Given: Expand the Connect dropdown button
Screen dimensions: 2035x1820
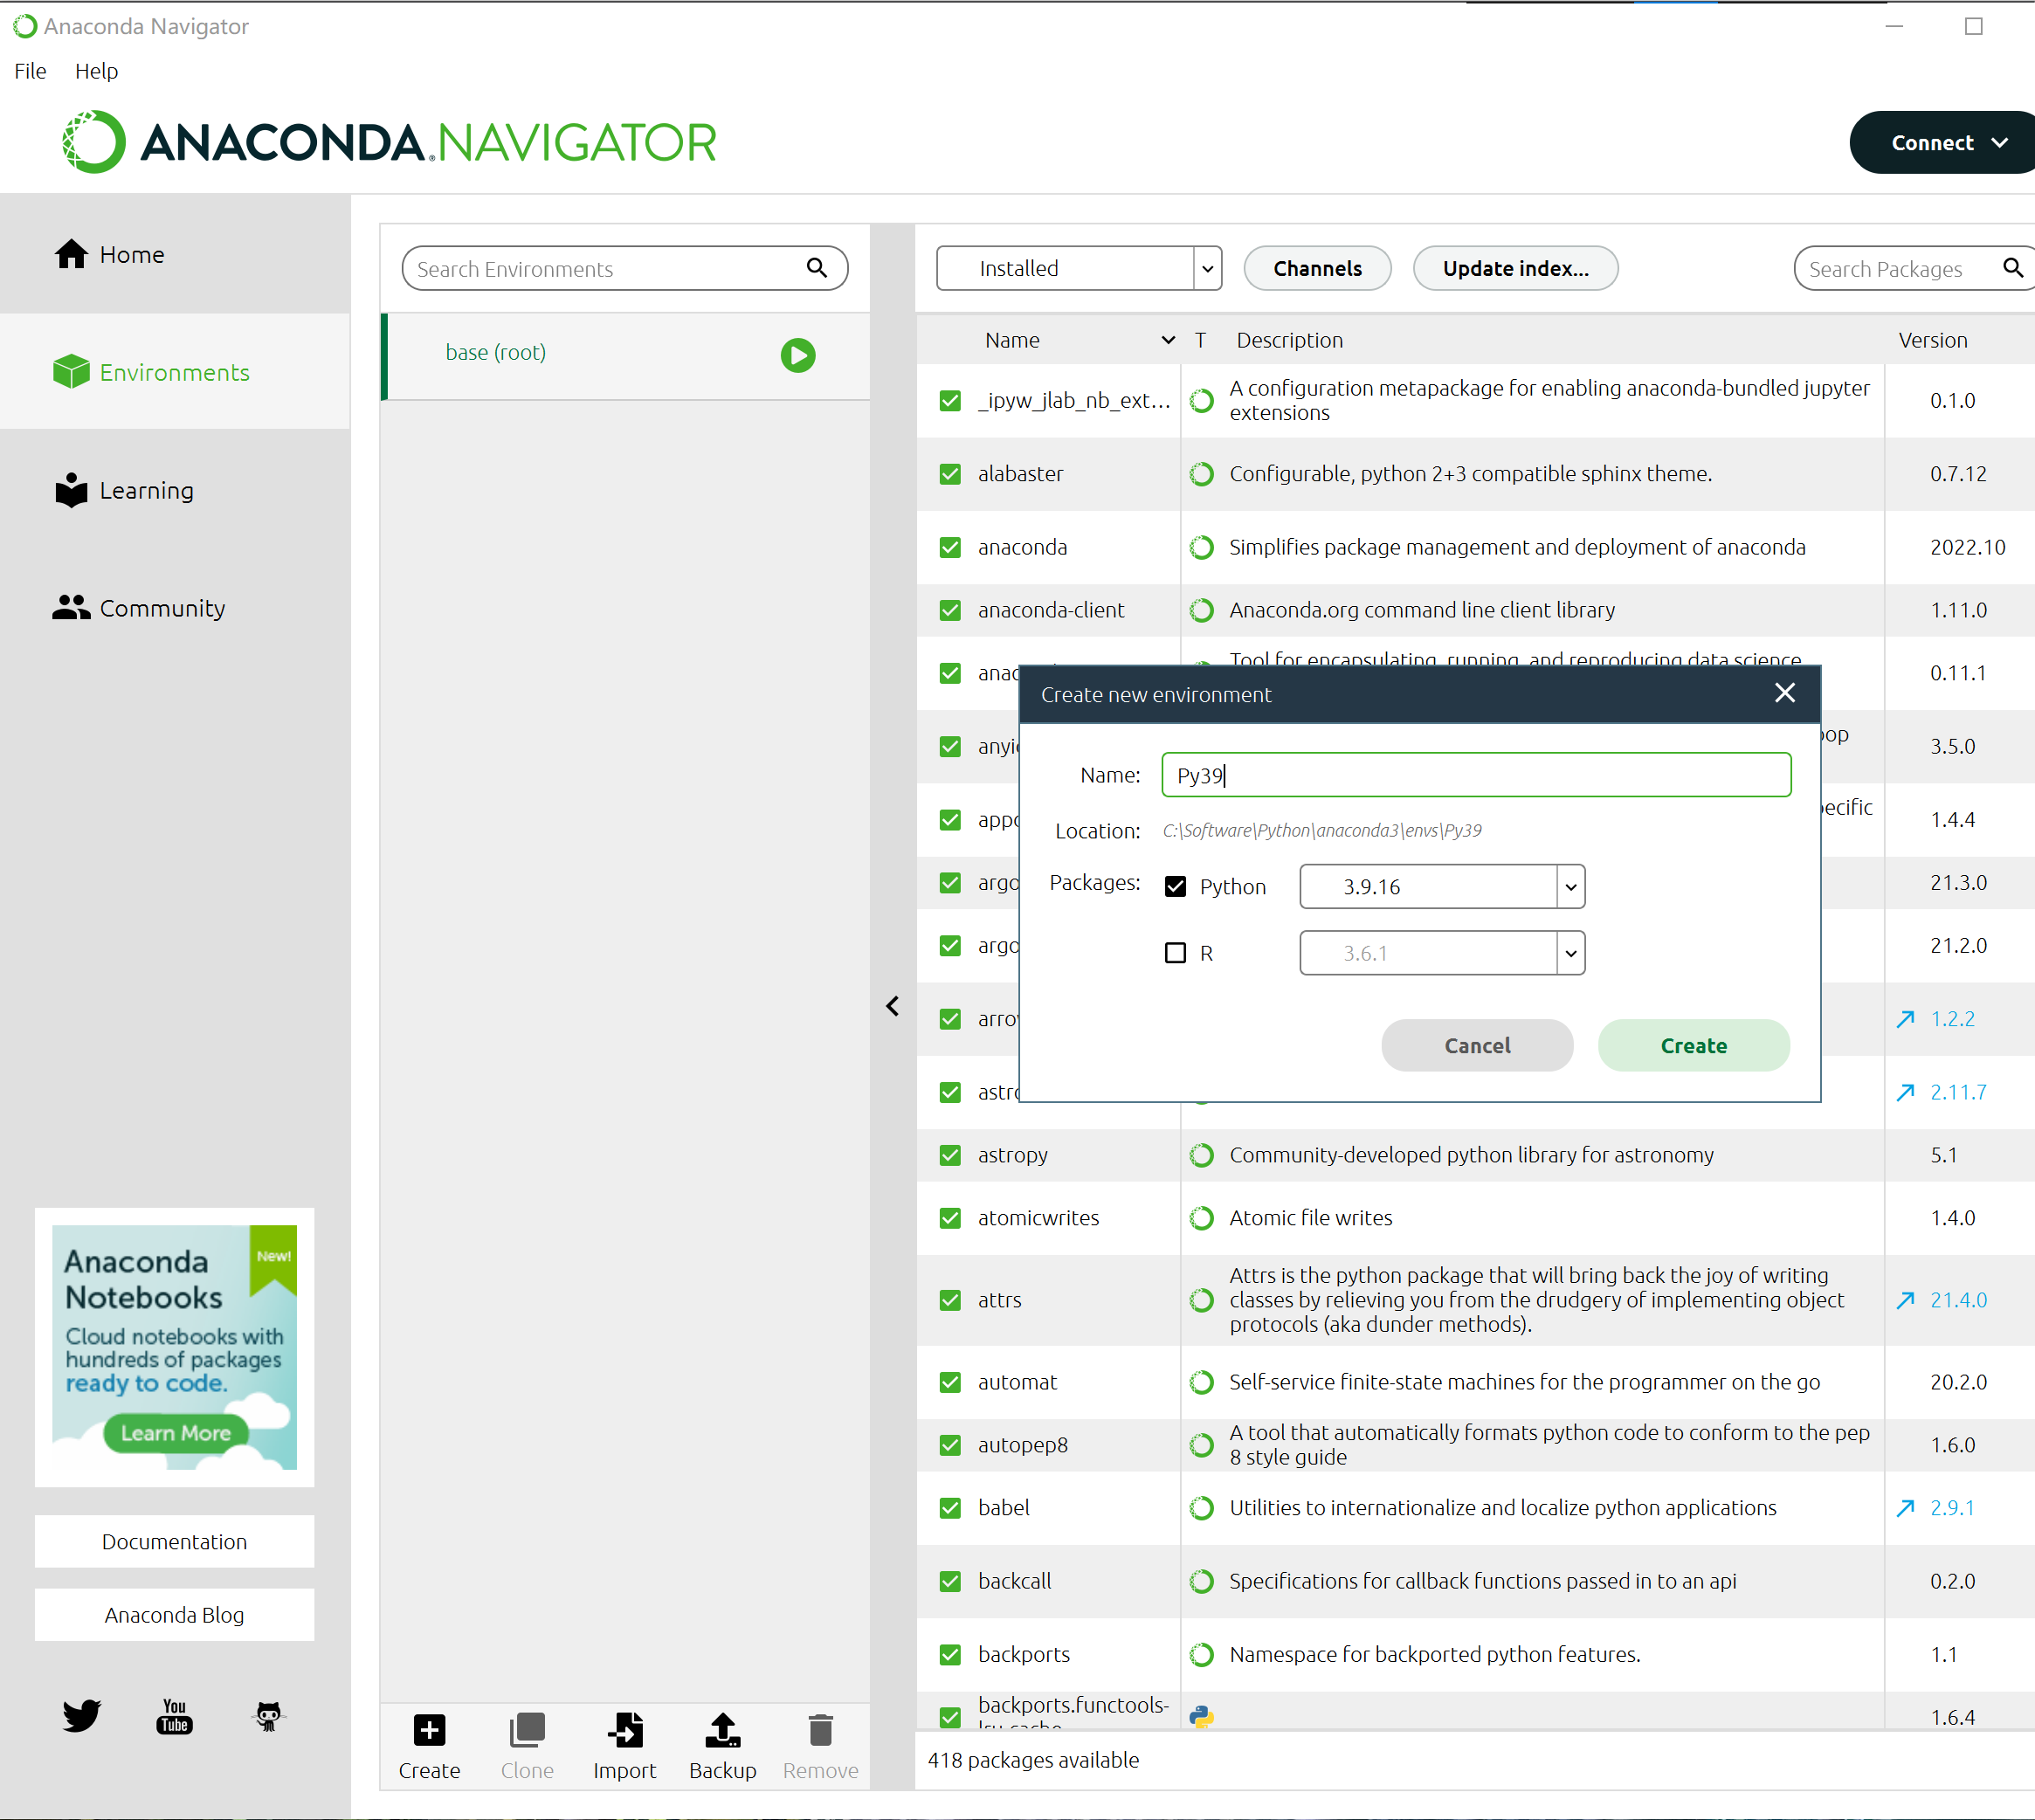Looking at the screenshot, I should 1942,142.
